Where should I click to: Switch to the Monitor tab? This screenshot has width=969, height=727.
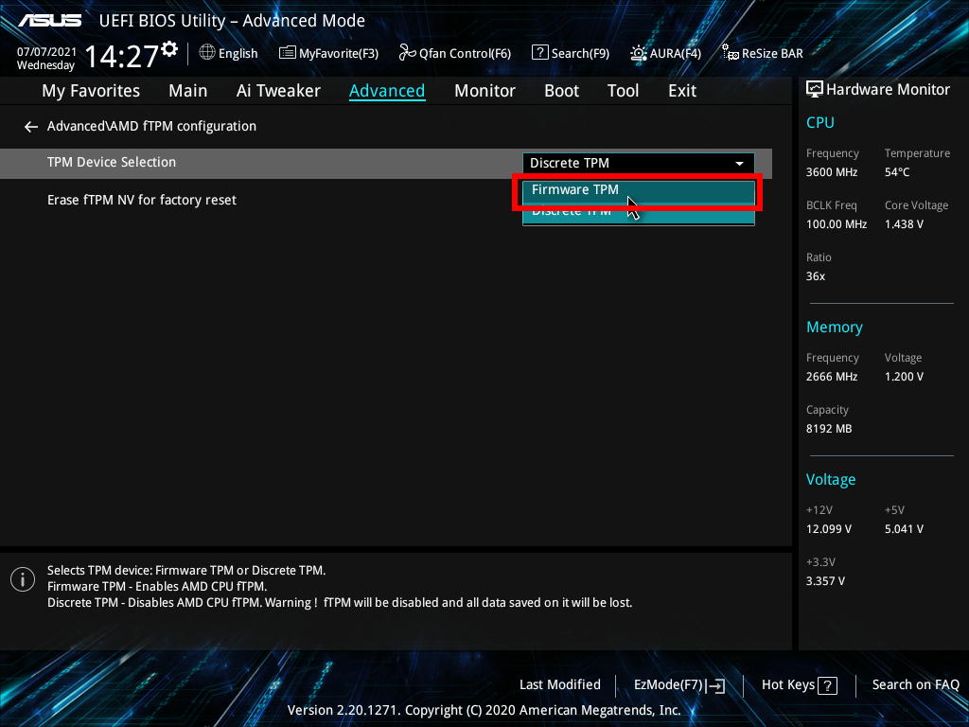click(x=484, y=91)
